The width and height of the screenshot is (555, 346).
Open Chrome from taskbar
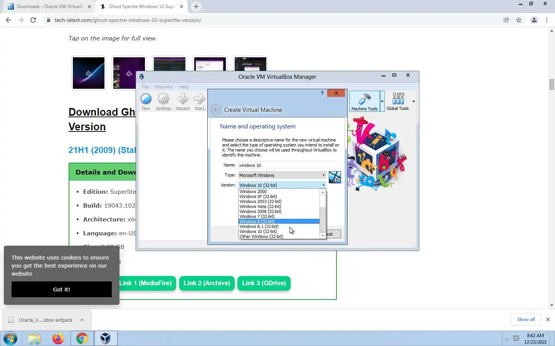tap(82, 339)
